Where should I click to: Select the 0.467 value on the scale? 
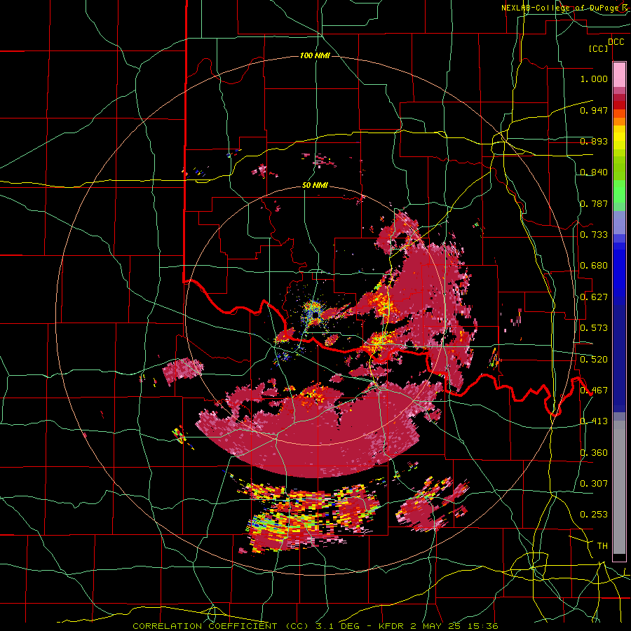pyautogui.click(x=594, y=391)
